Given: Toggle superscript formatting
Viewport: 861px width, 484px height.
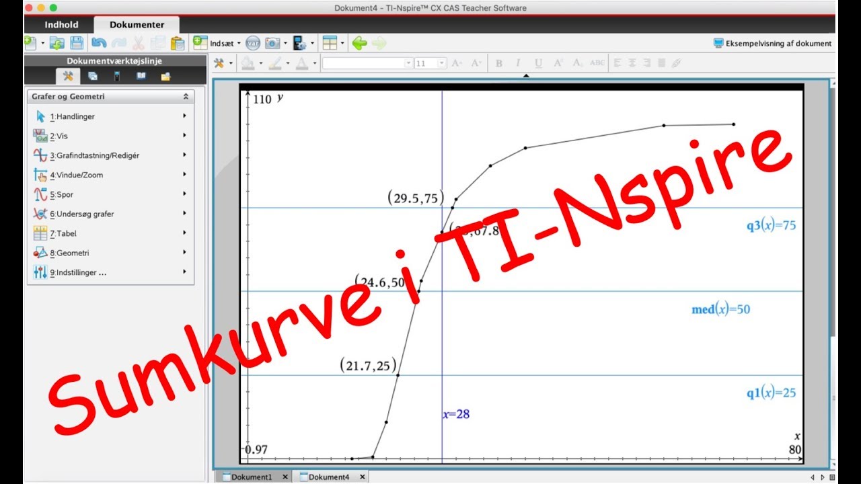Looking at the screenshot, I should [x=558, y=63].
